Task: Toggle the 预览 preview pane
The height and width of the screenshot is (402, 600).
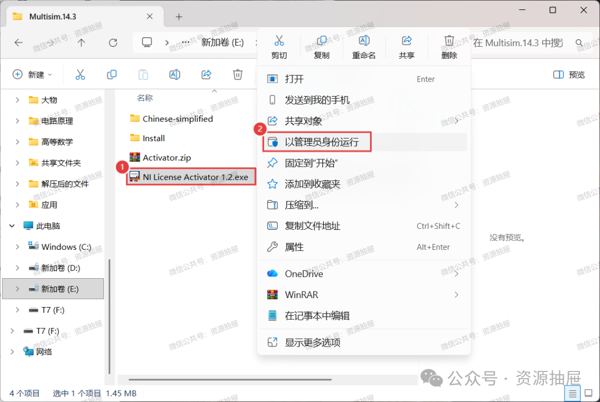Action: [x=569, y=74]
